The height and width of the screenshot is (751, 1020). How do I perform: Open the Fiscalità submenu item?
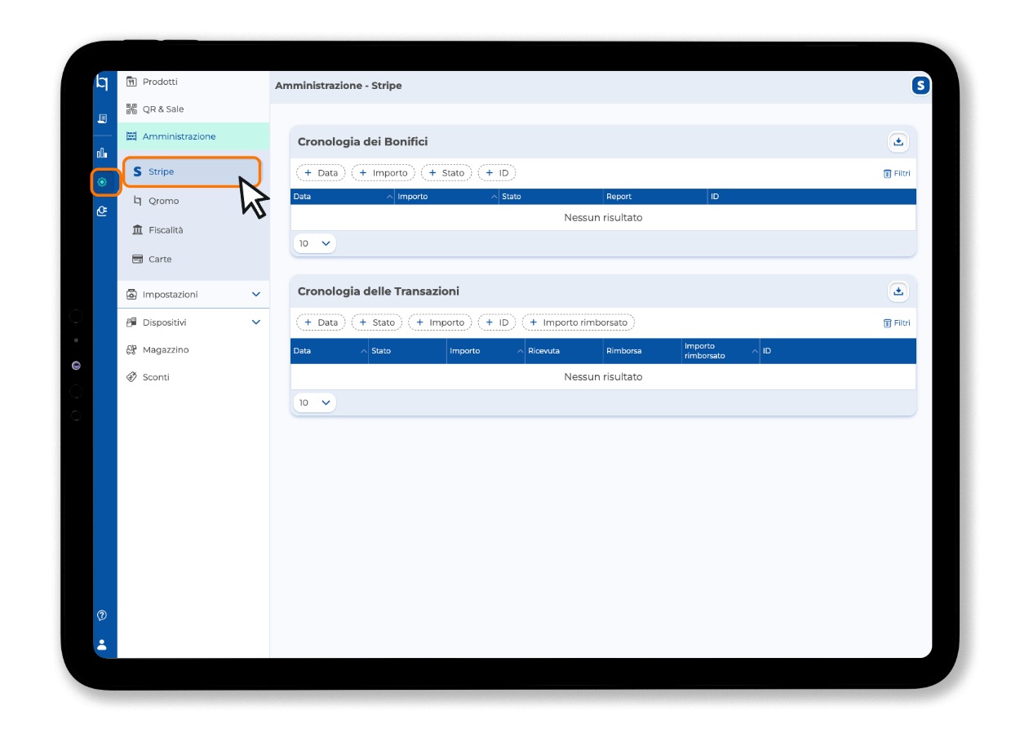[x=193, y=230]
